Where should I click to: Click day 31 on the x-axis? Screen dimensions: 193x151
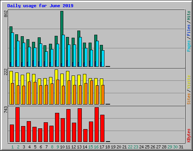click(181, 147)
